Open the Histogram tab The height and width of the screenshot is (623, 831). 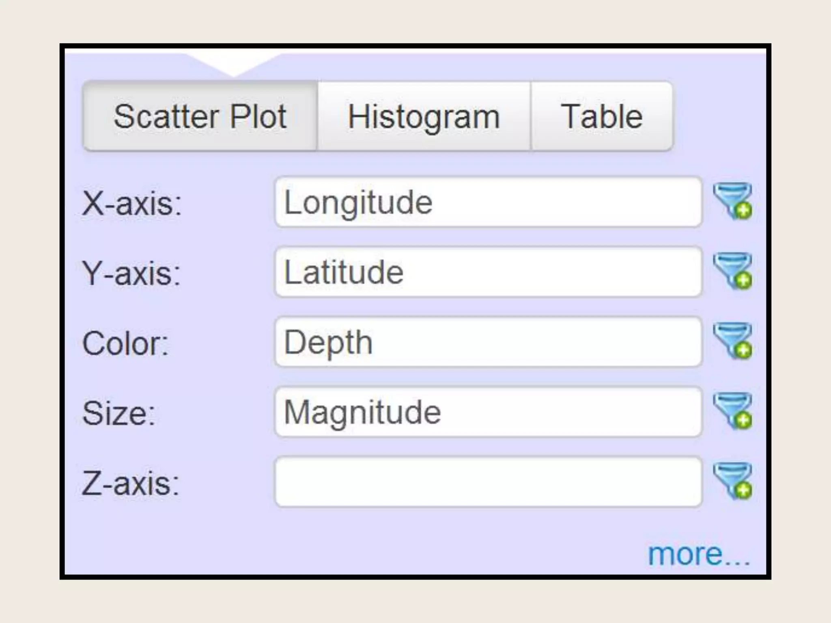(424, 117)
